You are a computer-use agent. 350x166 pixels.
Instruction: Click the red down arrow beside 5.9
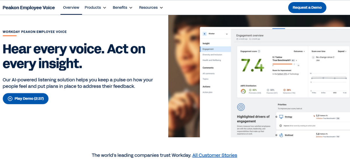point(314,116)
